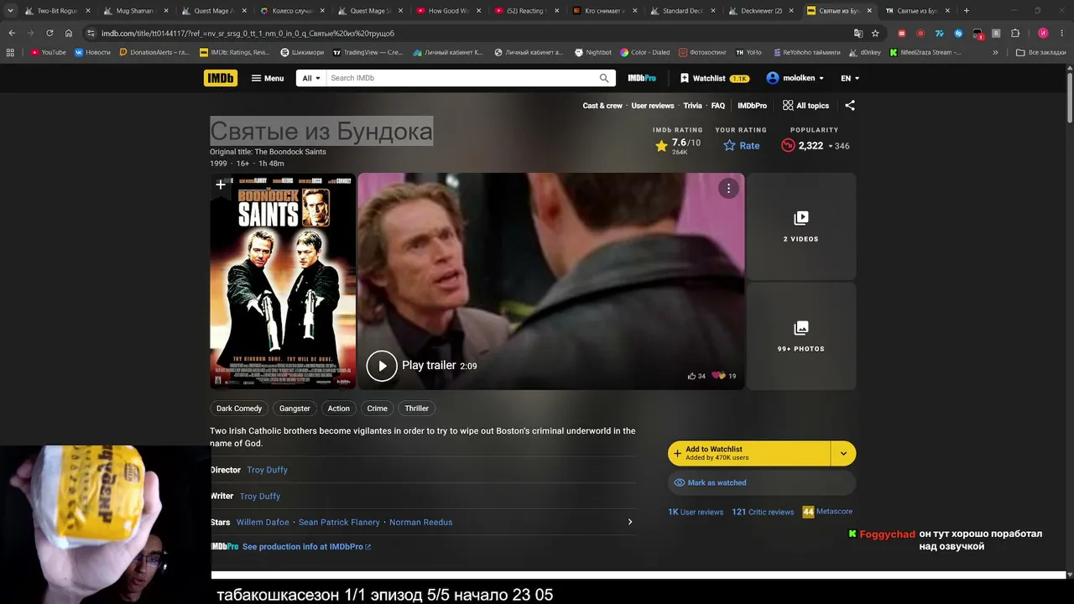Open the FAQ link

pyautogui.click(x=718, y=106)
